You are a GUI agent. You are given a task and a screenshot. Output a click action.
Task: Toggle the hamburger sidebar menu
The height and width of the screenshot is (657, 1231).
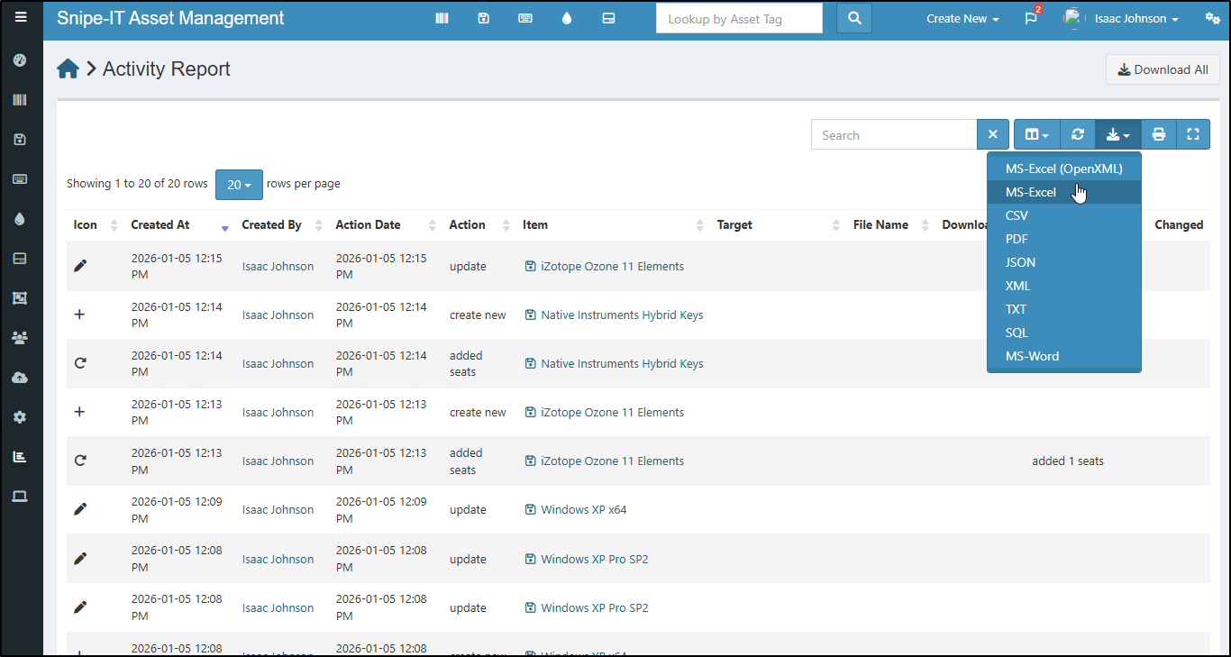pos(21,17)
